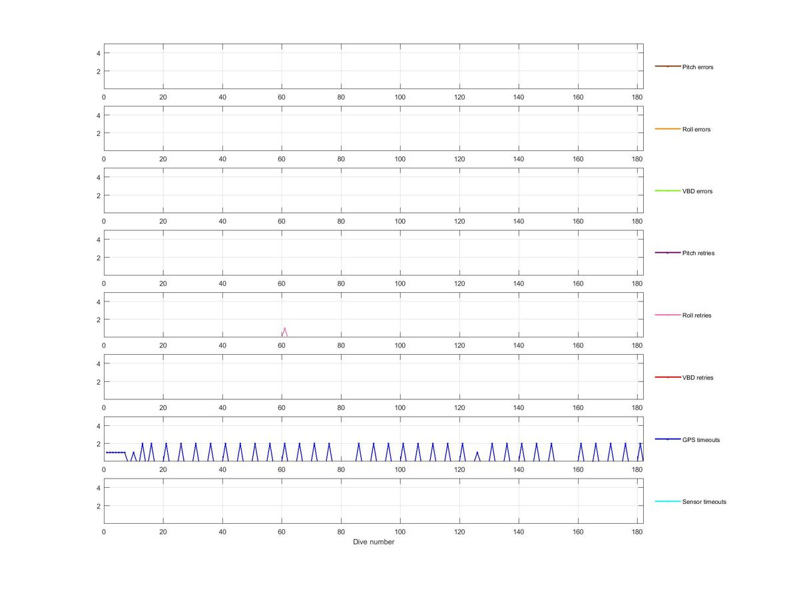799x589 pixels.
Task: Select the green VBD errors legend line sample
Action: [x=668, y=191]
